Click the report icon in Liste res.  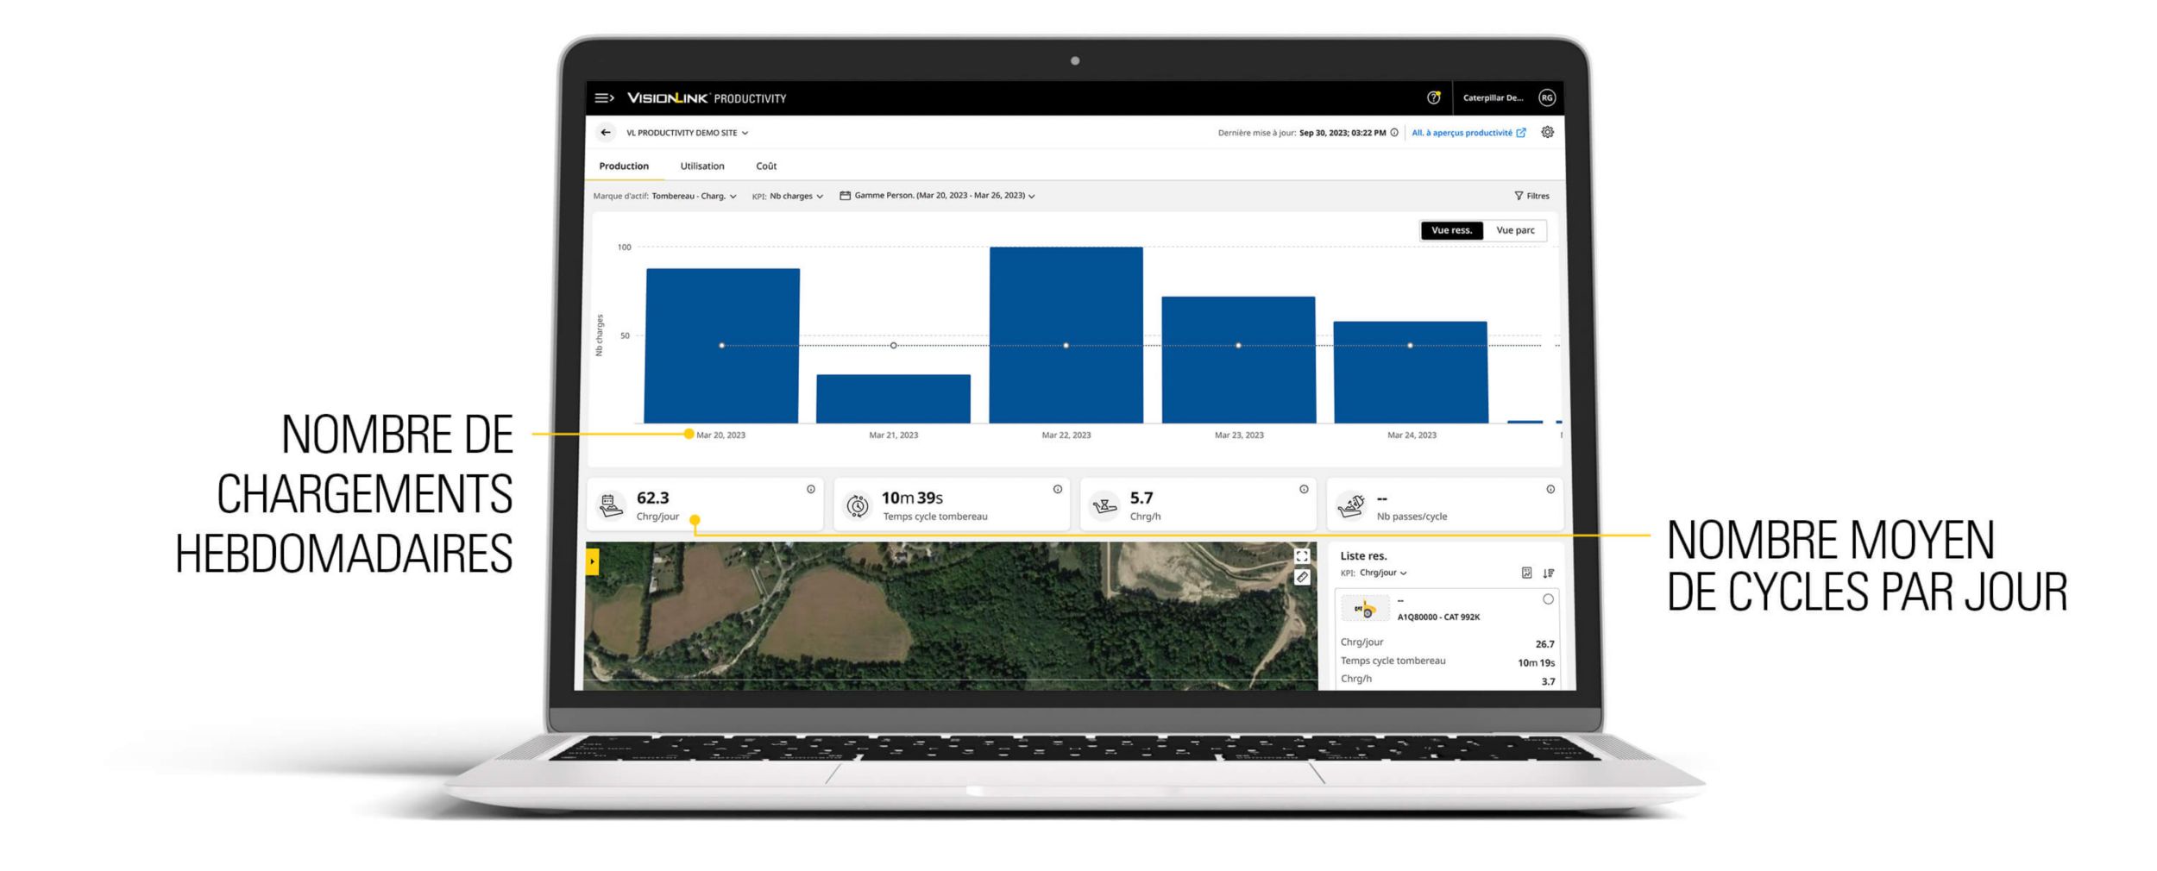pyautogui.click(x=1526, y=573)
